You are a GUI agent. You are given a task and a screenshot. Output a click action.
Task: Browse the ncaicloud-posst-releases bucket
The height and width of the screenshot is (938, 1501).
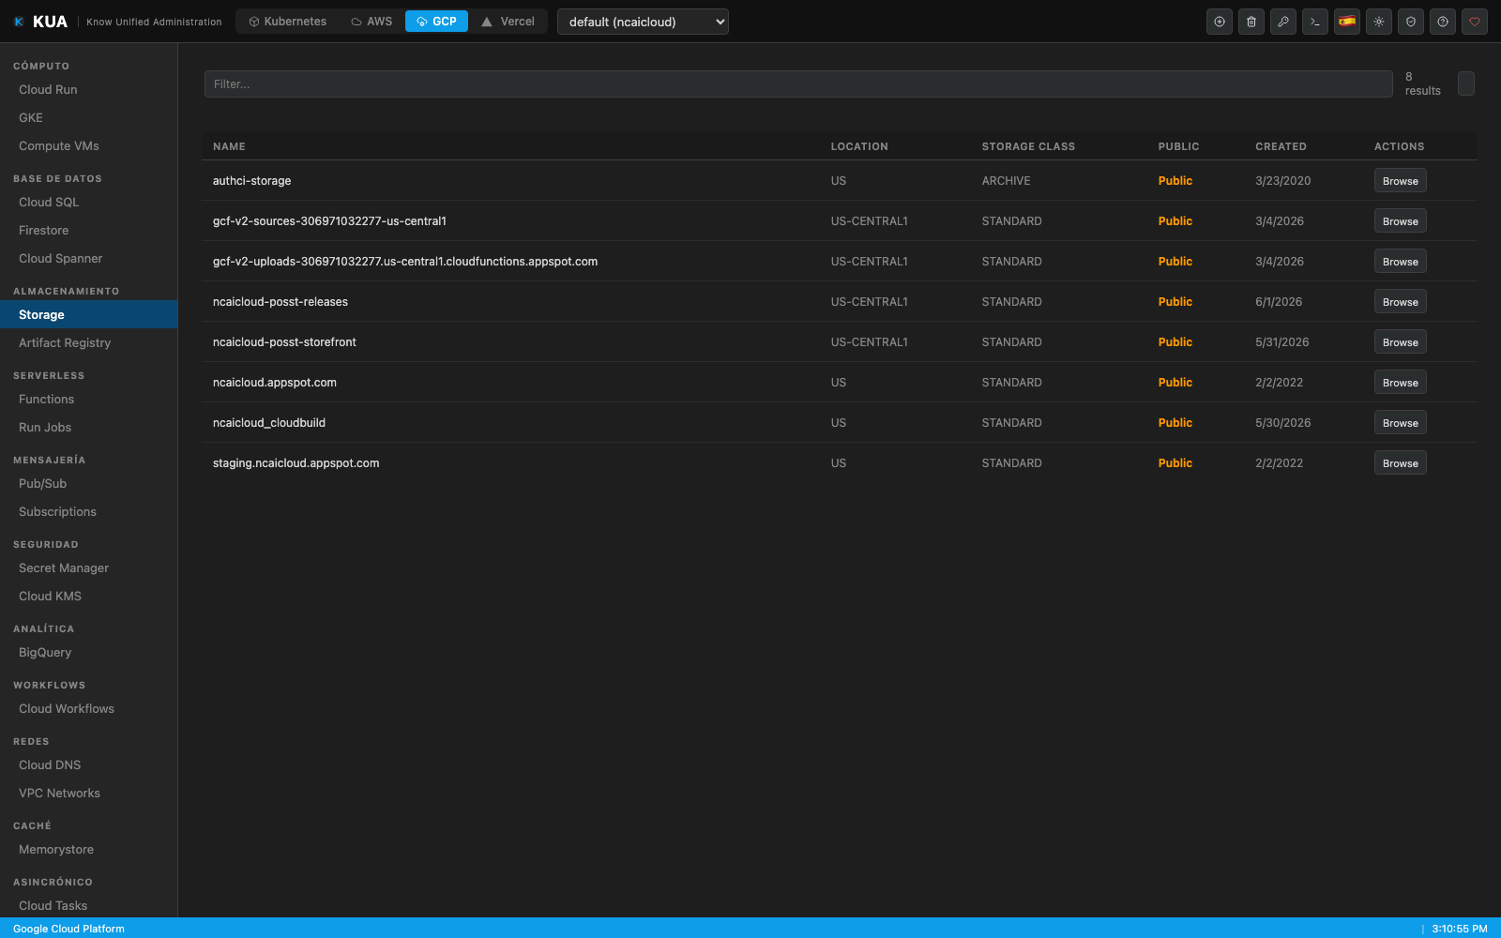(1400, 302)
